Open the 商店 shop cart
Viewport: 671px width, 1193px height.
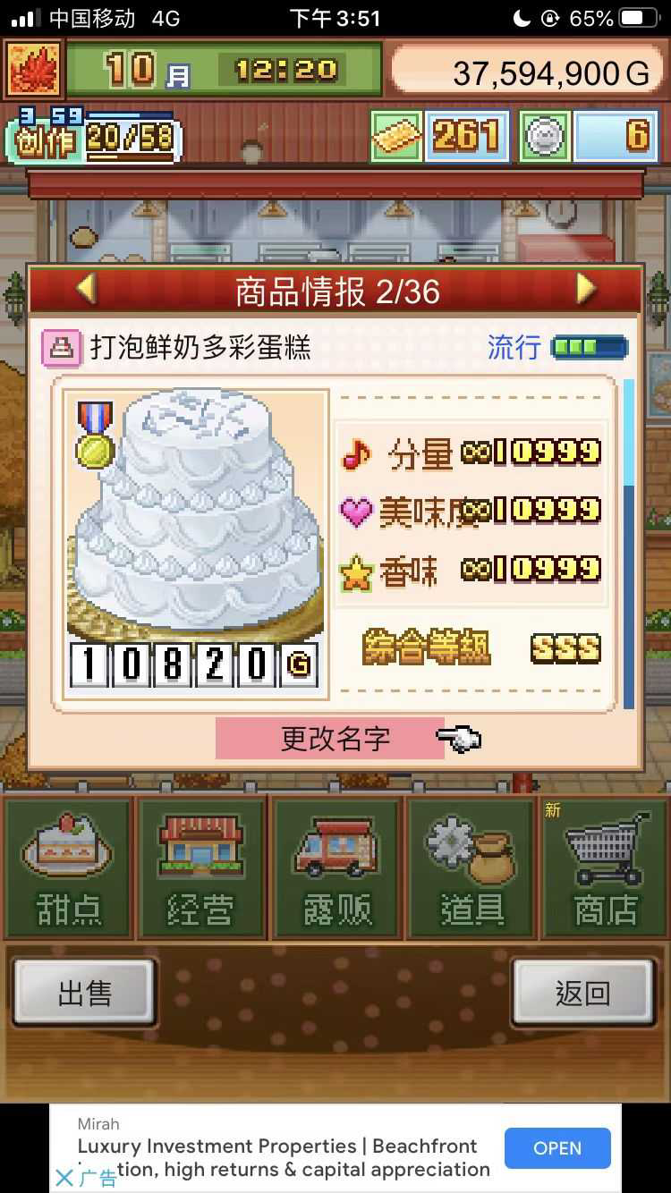[x=606, y=867]
